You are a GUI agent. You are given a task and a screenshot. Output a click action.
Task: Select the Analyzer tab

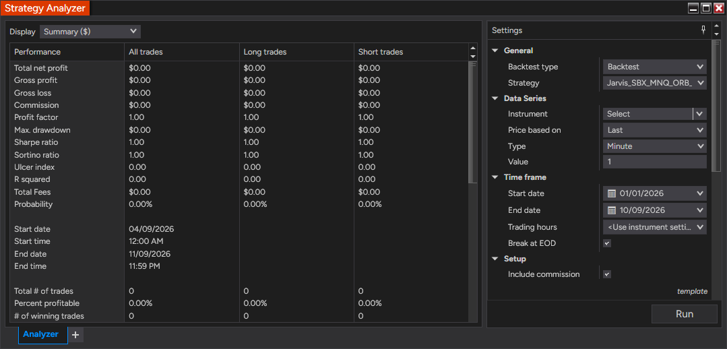click(43, 334)
